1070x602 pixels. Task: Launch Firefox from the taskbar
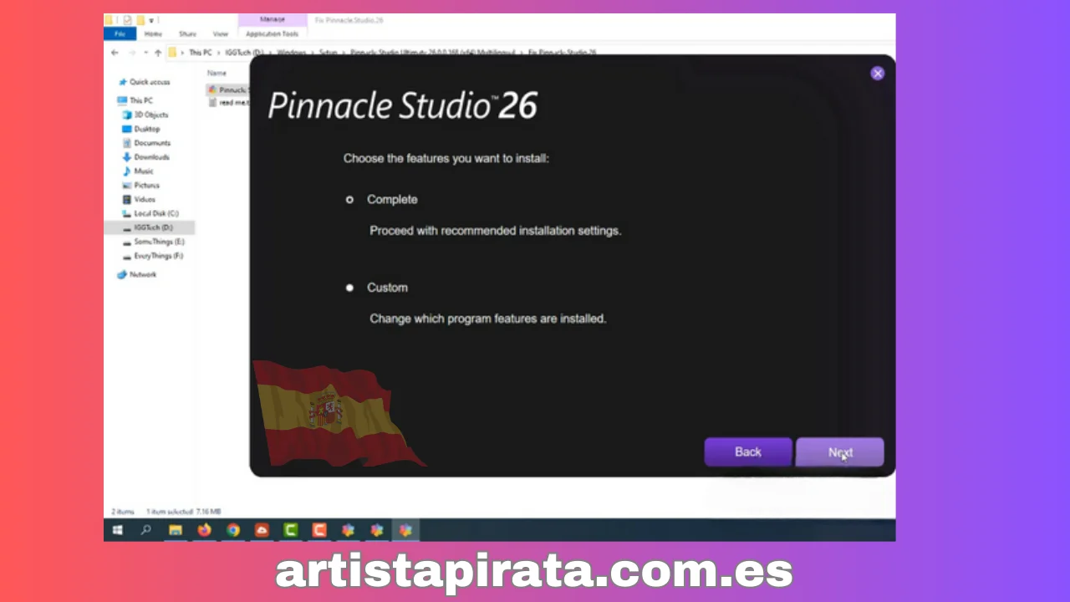[x=204, y=530]
